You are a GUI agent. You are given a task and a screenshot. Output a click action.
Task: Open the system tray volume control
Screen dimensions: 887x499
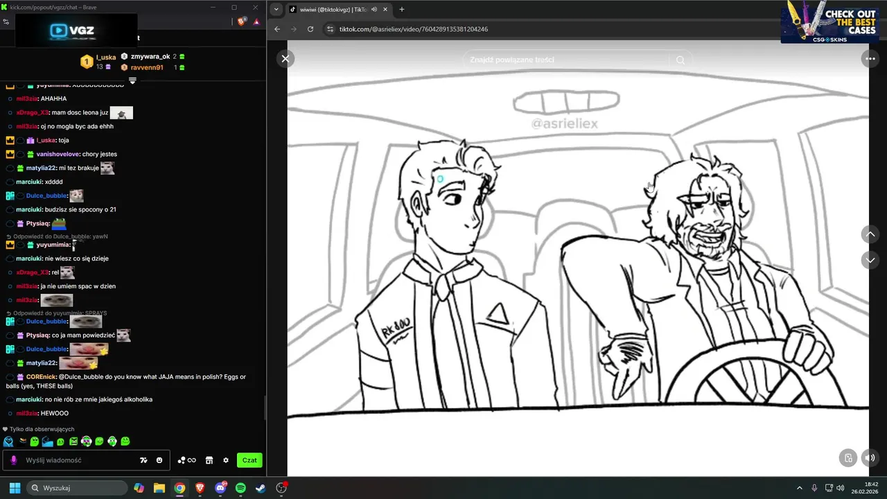pos(840,488)
